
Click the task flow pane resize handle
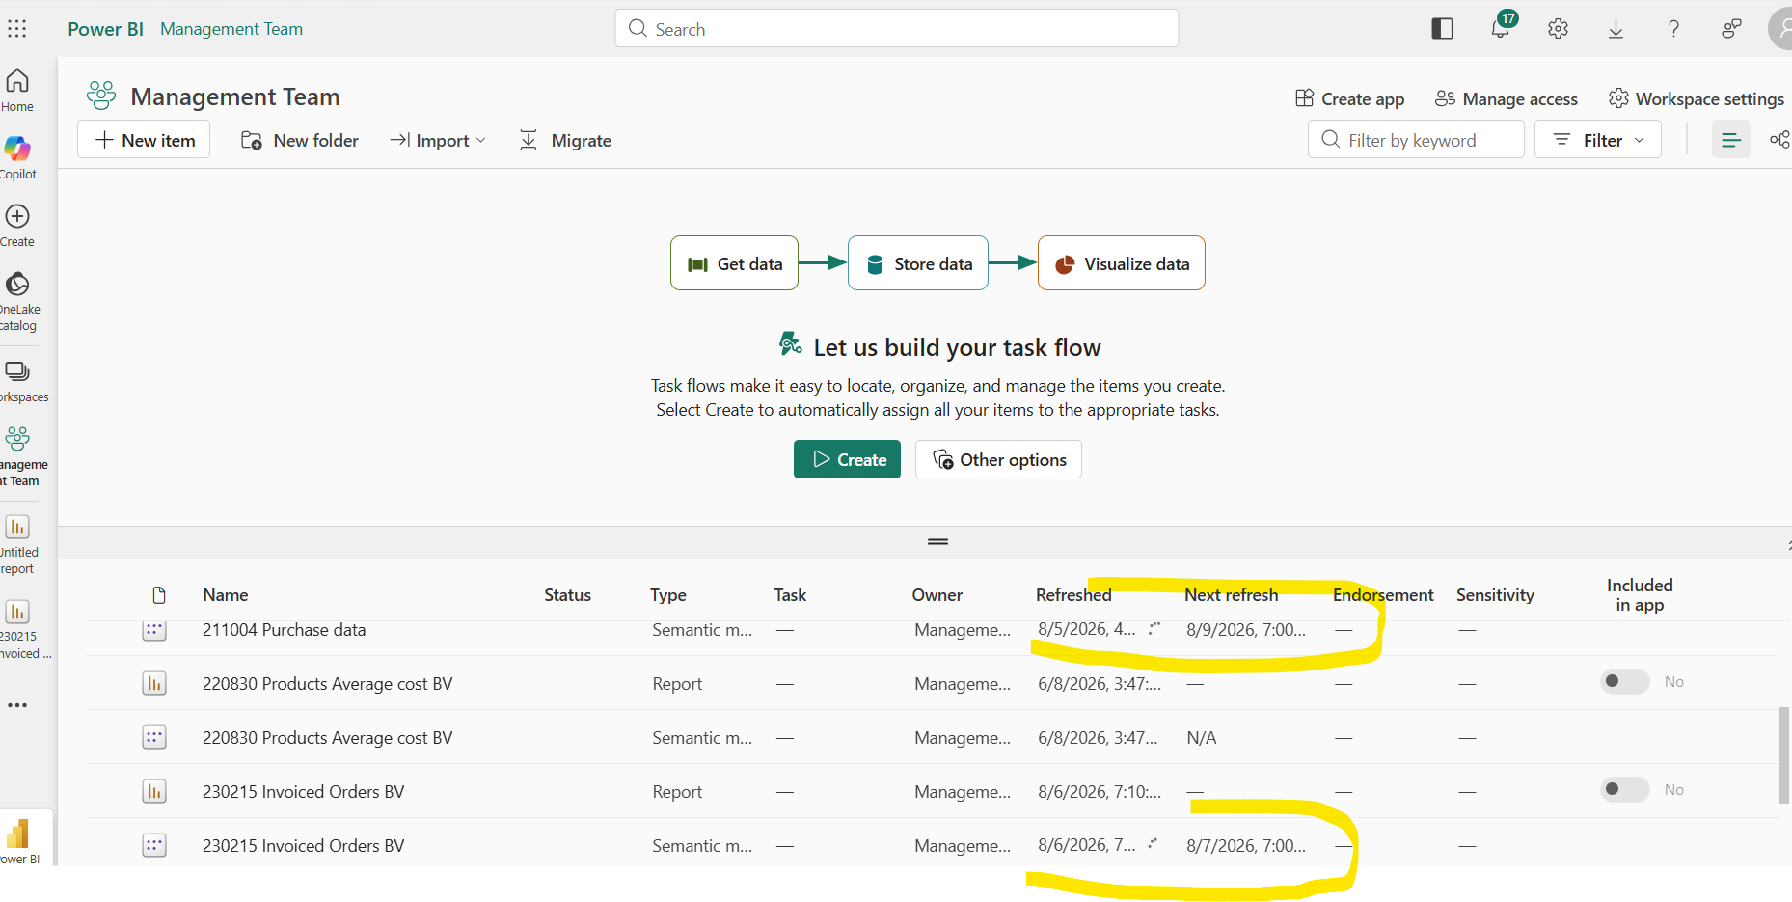(937, 541)
